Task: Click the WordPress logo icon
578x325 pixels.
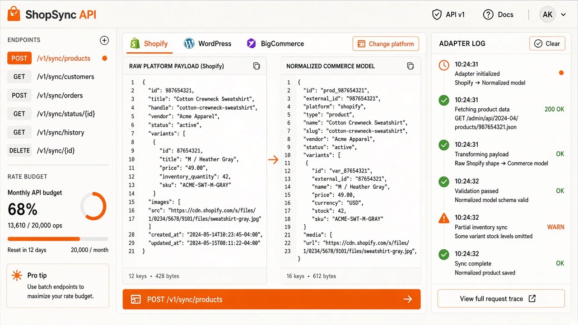Action: (x=189, y=43)
